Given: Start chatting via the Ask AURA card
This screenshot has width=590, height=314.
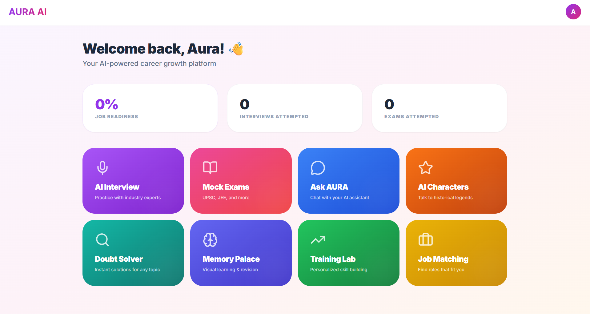Looking at the screenshot, I should coord(348,181).
